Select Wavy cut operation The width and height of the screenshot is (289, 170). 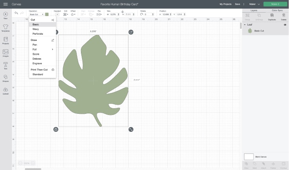pos(36,29)
